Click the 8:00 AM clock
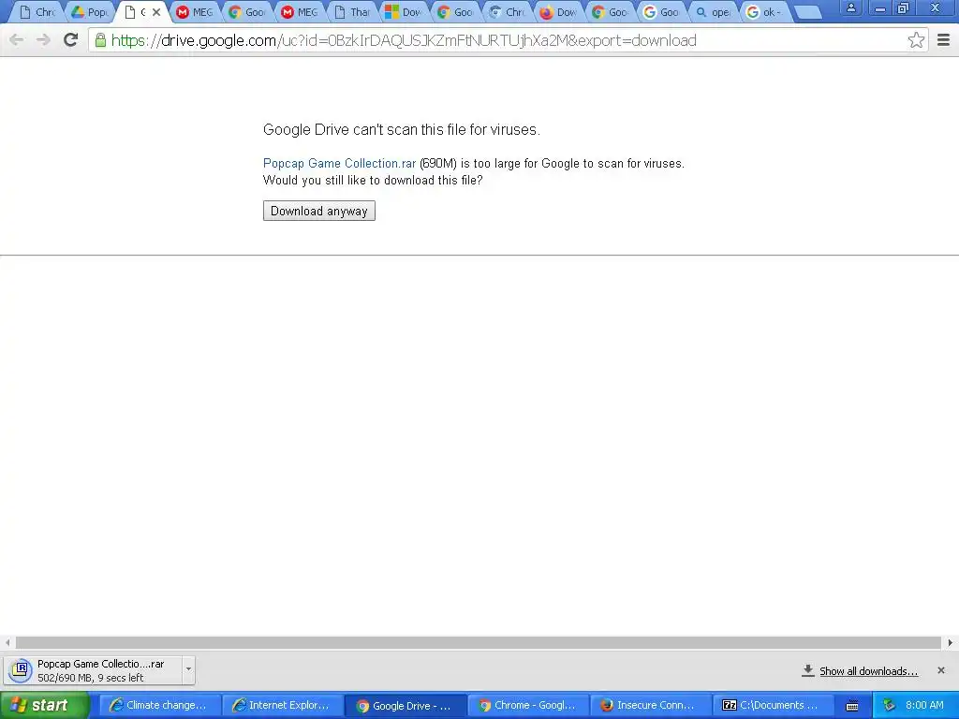959x719 pixels. (x=924, y=705)
